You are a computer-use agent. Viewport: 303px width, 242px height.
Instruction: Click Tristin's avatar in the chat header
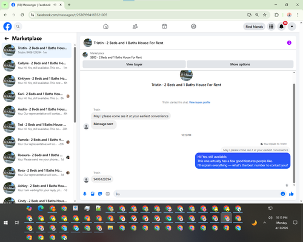point(88,43)
